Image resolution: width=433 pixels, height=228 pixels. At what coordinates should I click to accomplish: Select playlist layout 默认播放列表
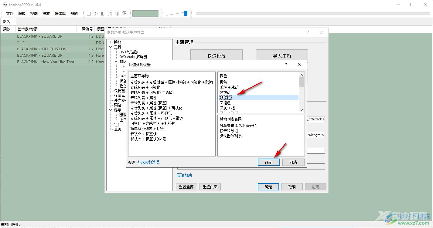click(x=231, y=136)
